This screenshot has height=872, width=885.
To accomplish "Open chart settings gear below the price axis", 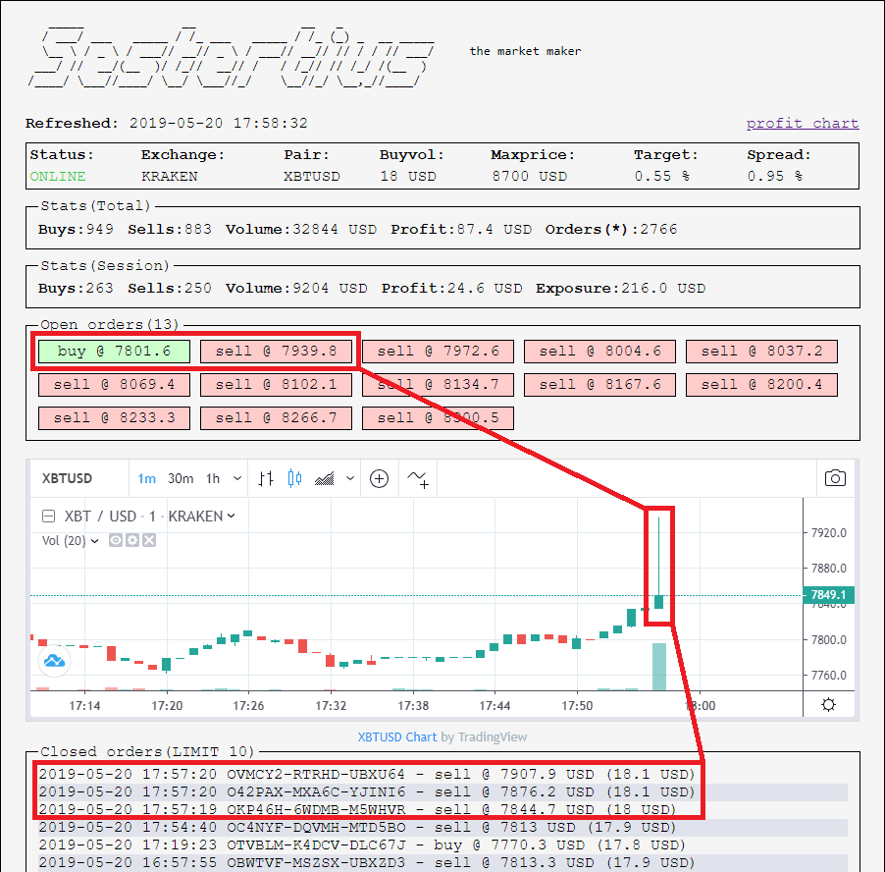I will click(828, 704).
